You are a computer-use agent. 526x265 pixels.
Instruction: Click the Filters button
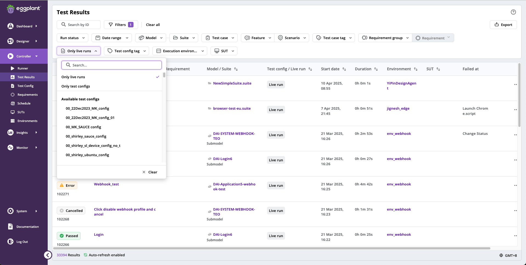point(121,25)
